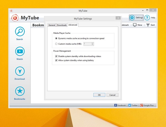The height and width of the screenshot is (127, 166).
Task: Confirm settings with the OK button
Action: pos(99,95)
